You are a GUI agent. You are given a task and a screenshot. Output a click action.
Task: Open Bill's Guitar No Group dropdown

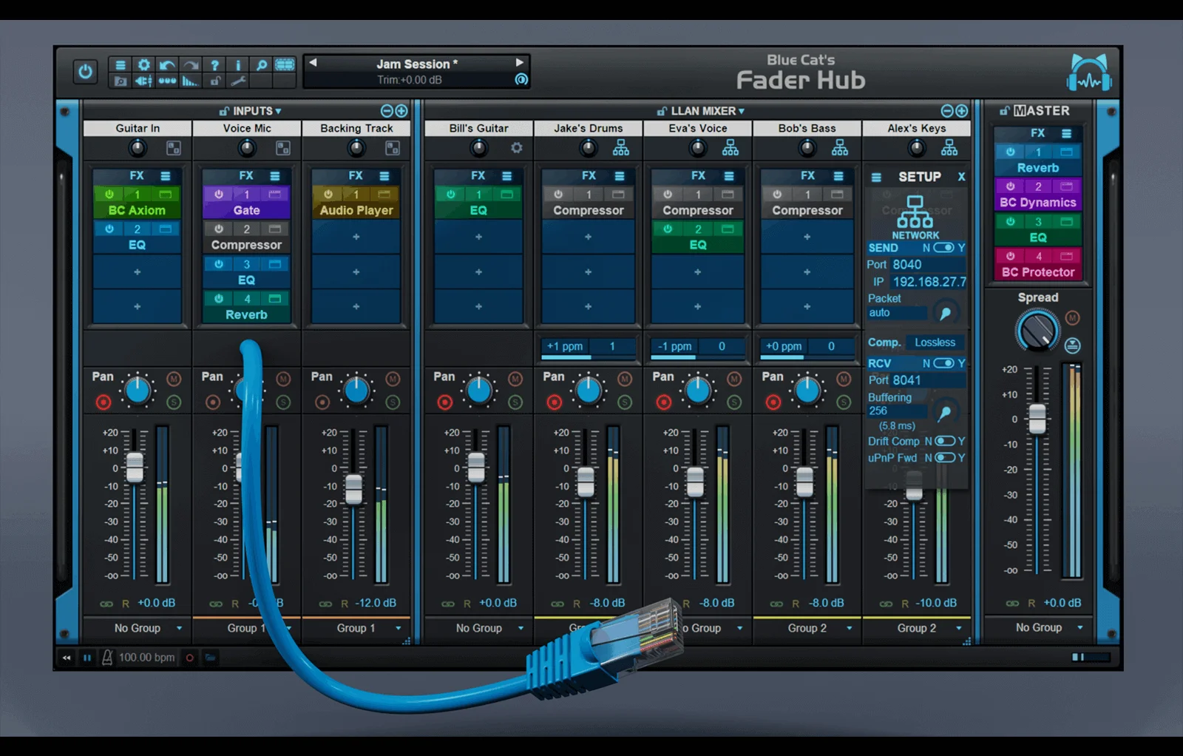(479, 628)
